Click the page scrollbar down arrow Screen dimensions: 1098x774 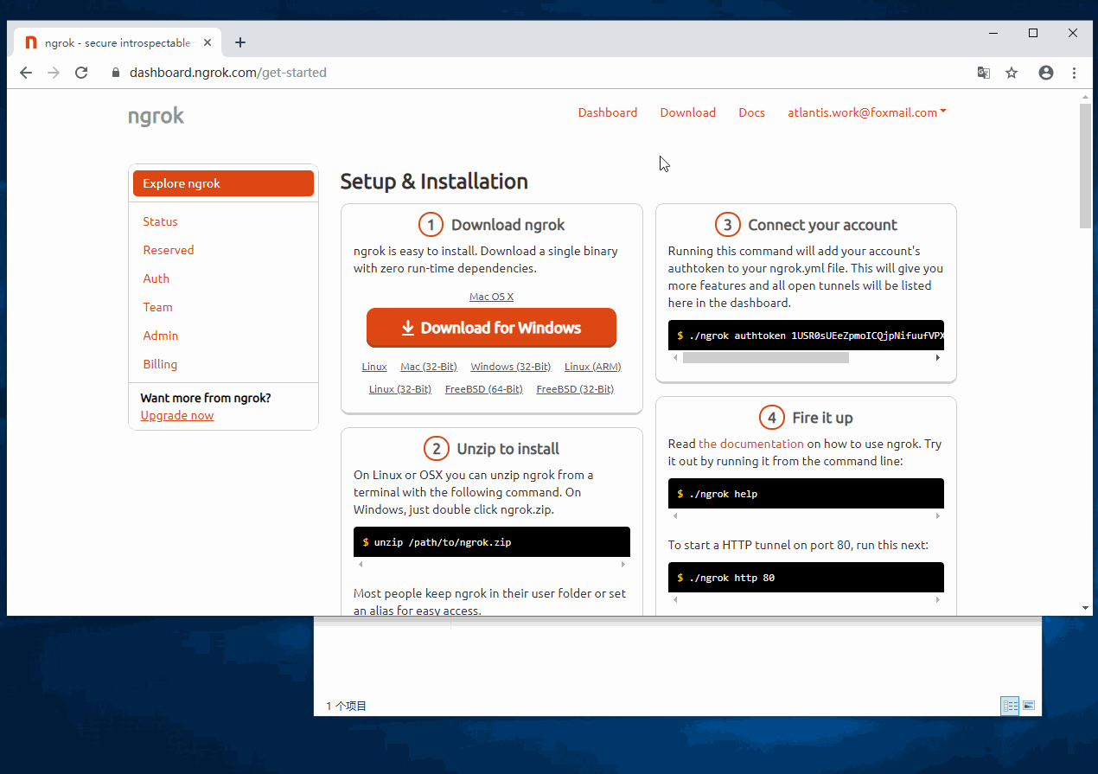coord(1086,608)
